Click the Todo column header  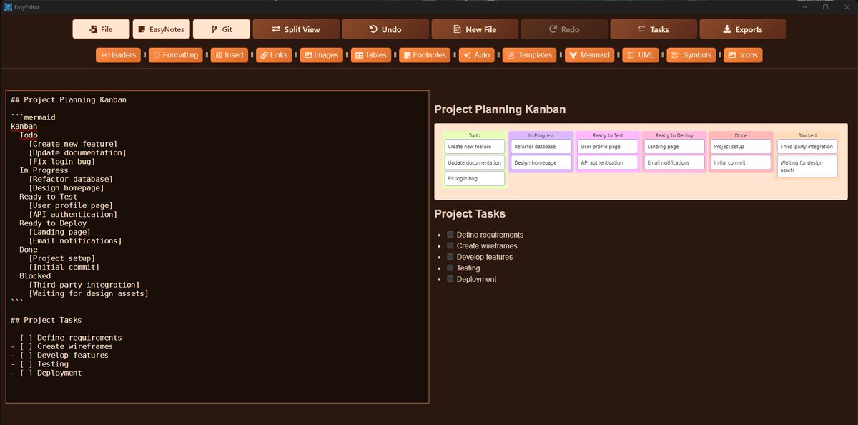tap(475, 135)
